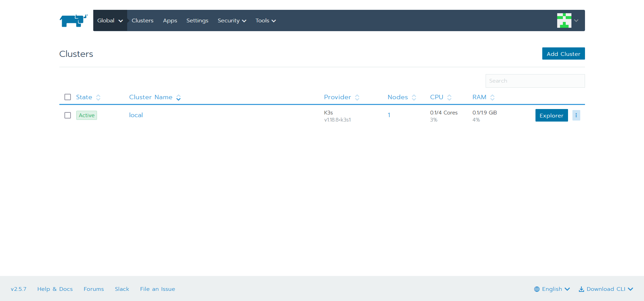
Task: Click the Add Cluster button
Action: 563,53
